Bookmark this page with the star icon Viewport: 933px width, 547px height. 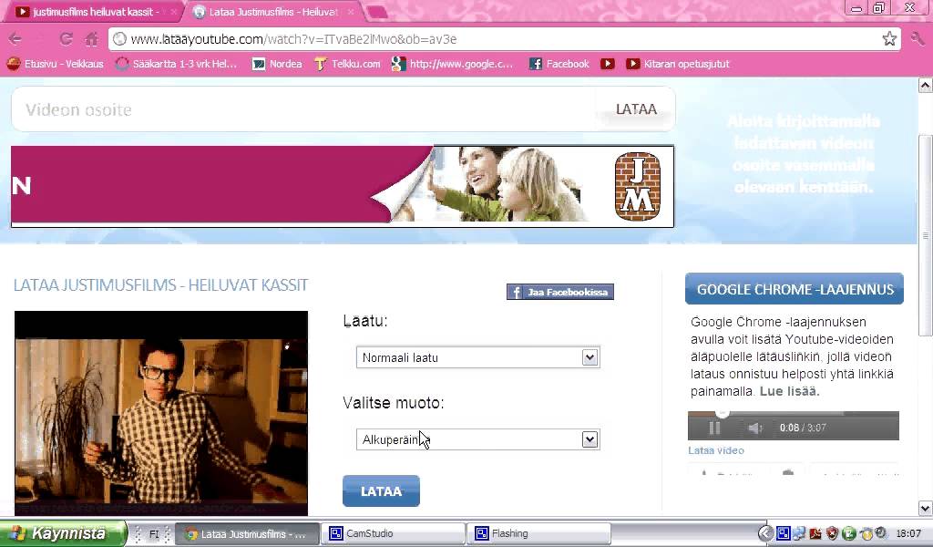tap(889, 39)
